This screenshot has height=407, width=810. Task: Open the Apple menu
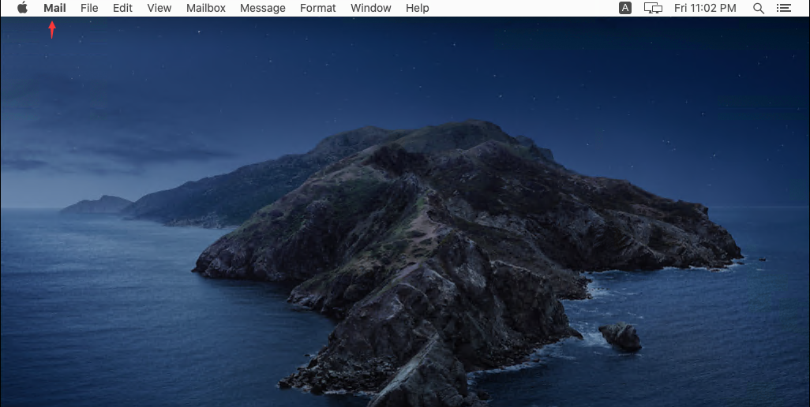pyautogui.click(x=22, y=8)
